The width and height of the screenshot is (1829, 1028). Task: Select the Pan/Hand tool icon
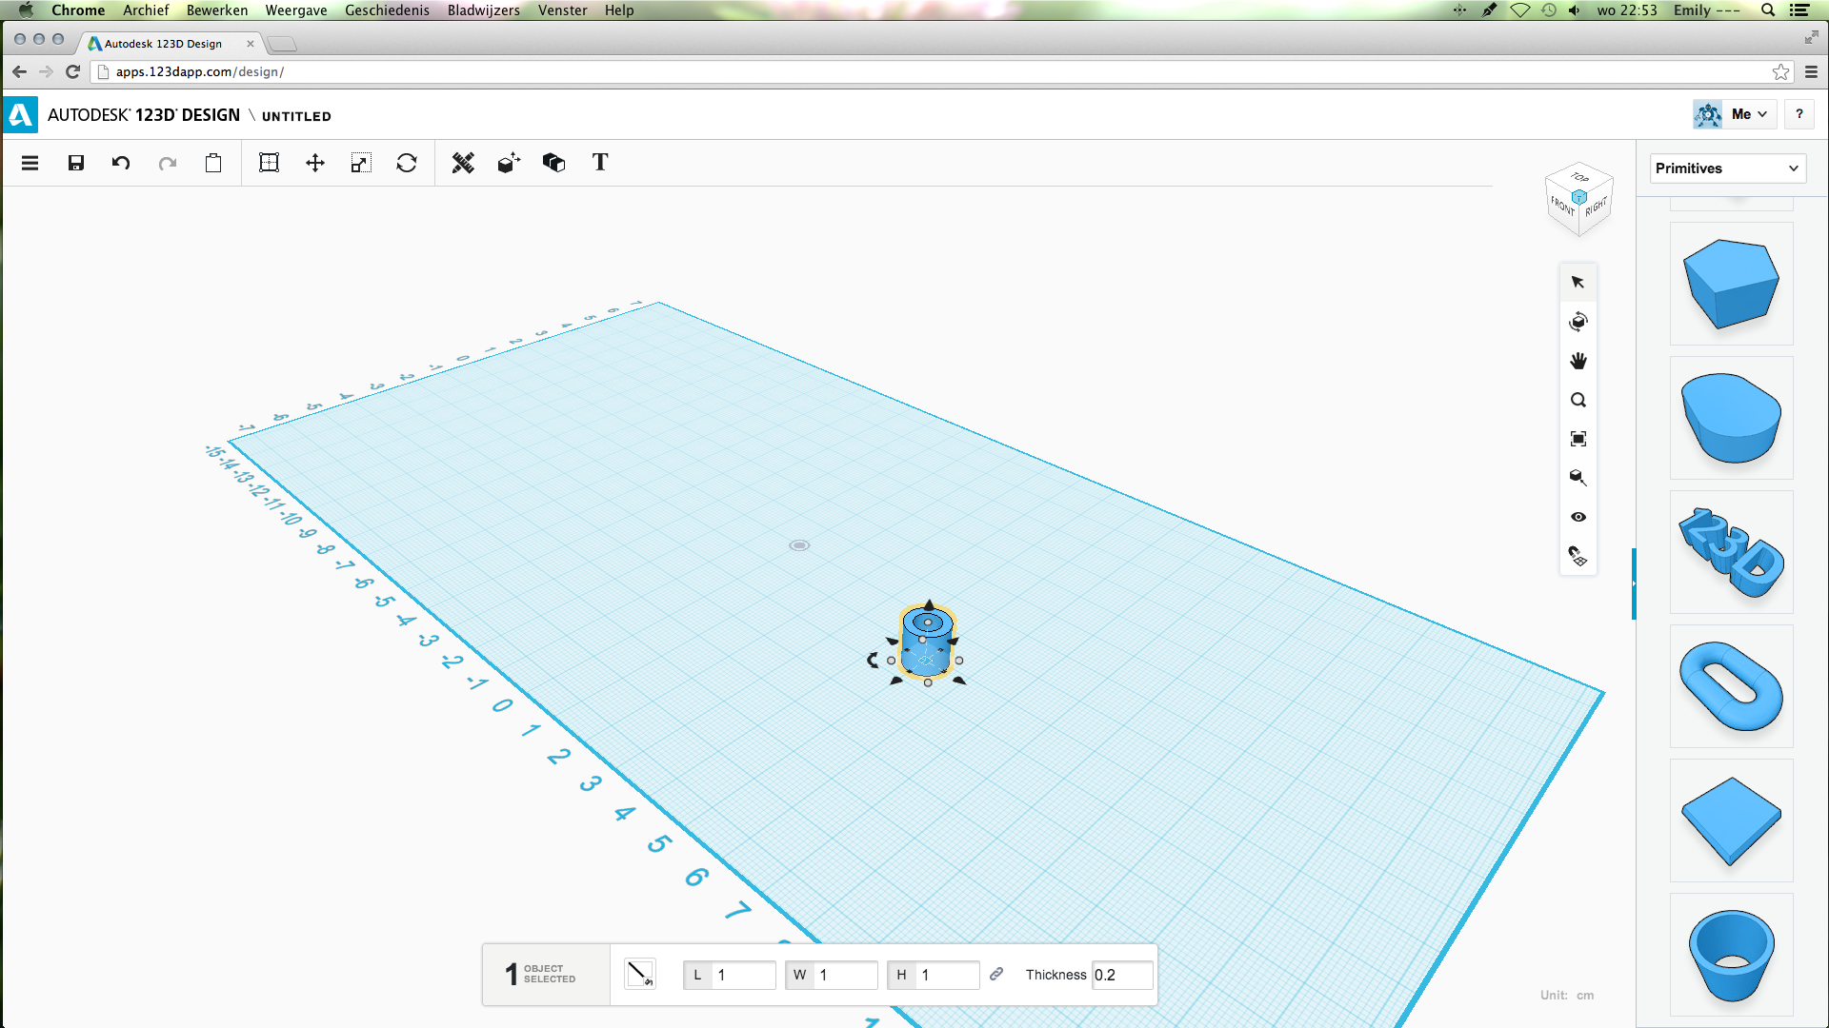click(1579, 362)
